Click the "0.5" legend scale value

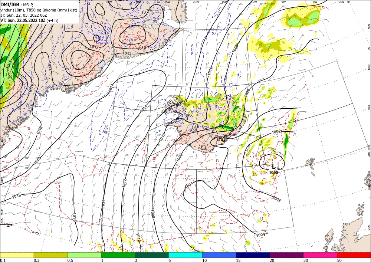70,260
